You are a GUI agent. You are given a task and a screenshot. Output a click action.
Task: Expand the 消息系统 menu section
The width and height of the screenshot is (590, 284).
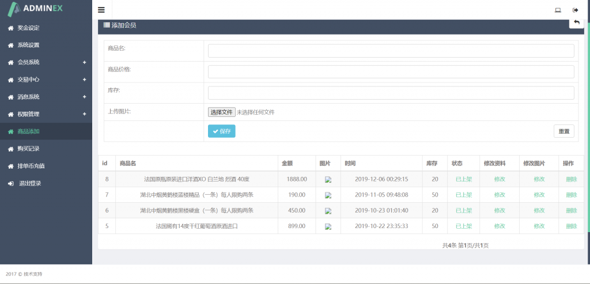(x=84, y=97)
